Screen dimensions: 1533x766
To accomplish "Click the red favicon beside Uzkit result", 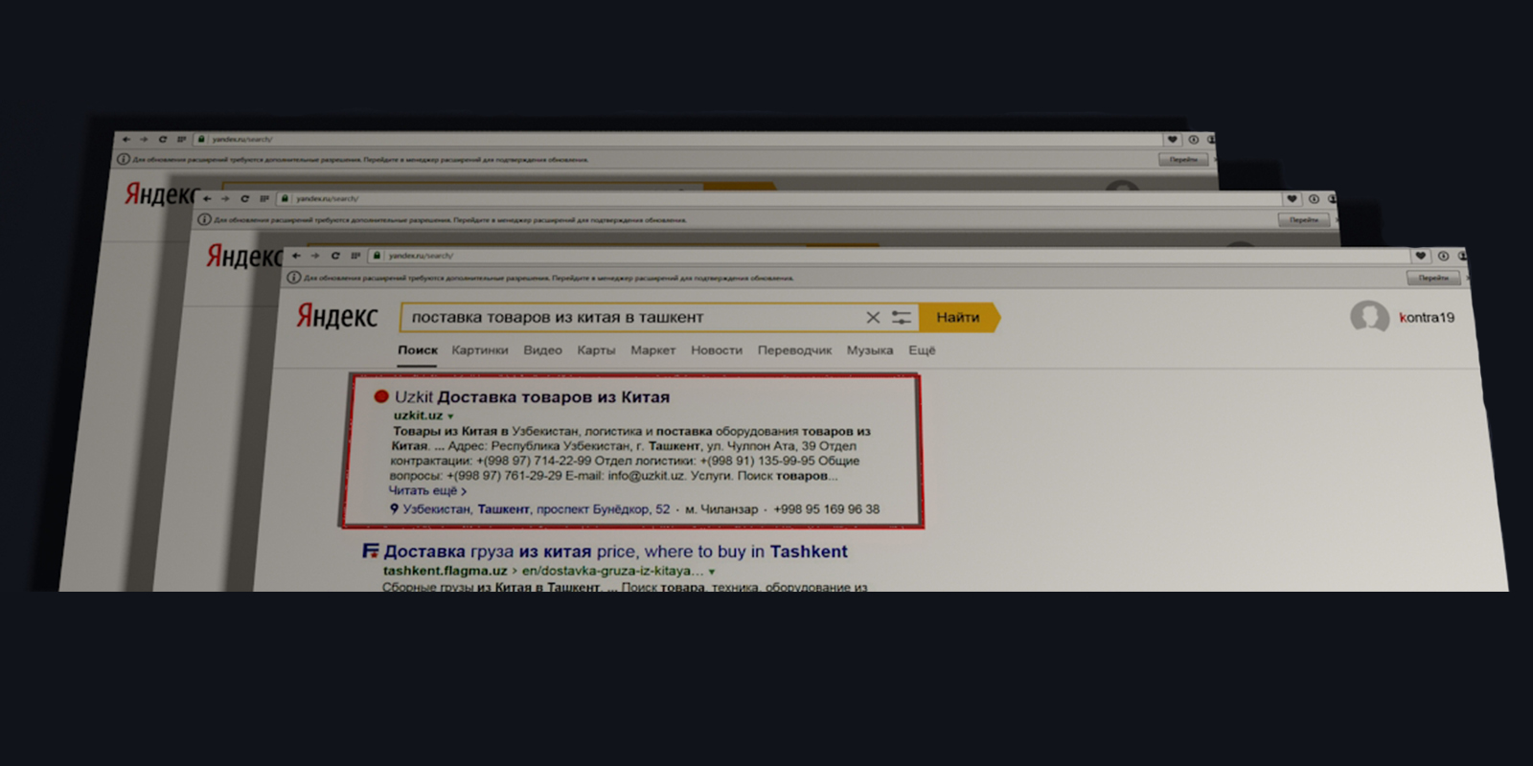I will (381, 395).
